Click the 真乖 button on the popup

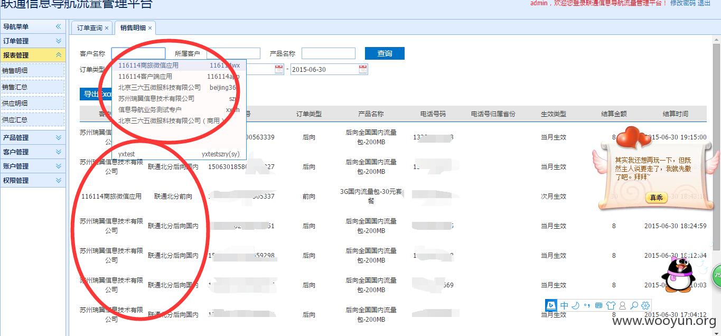657,198
